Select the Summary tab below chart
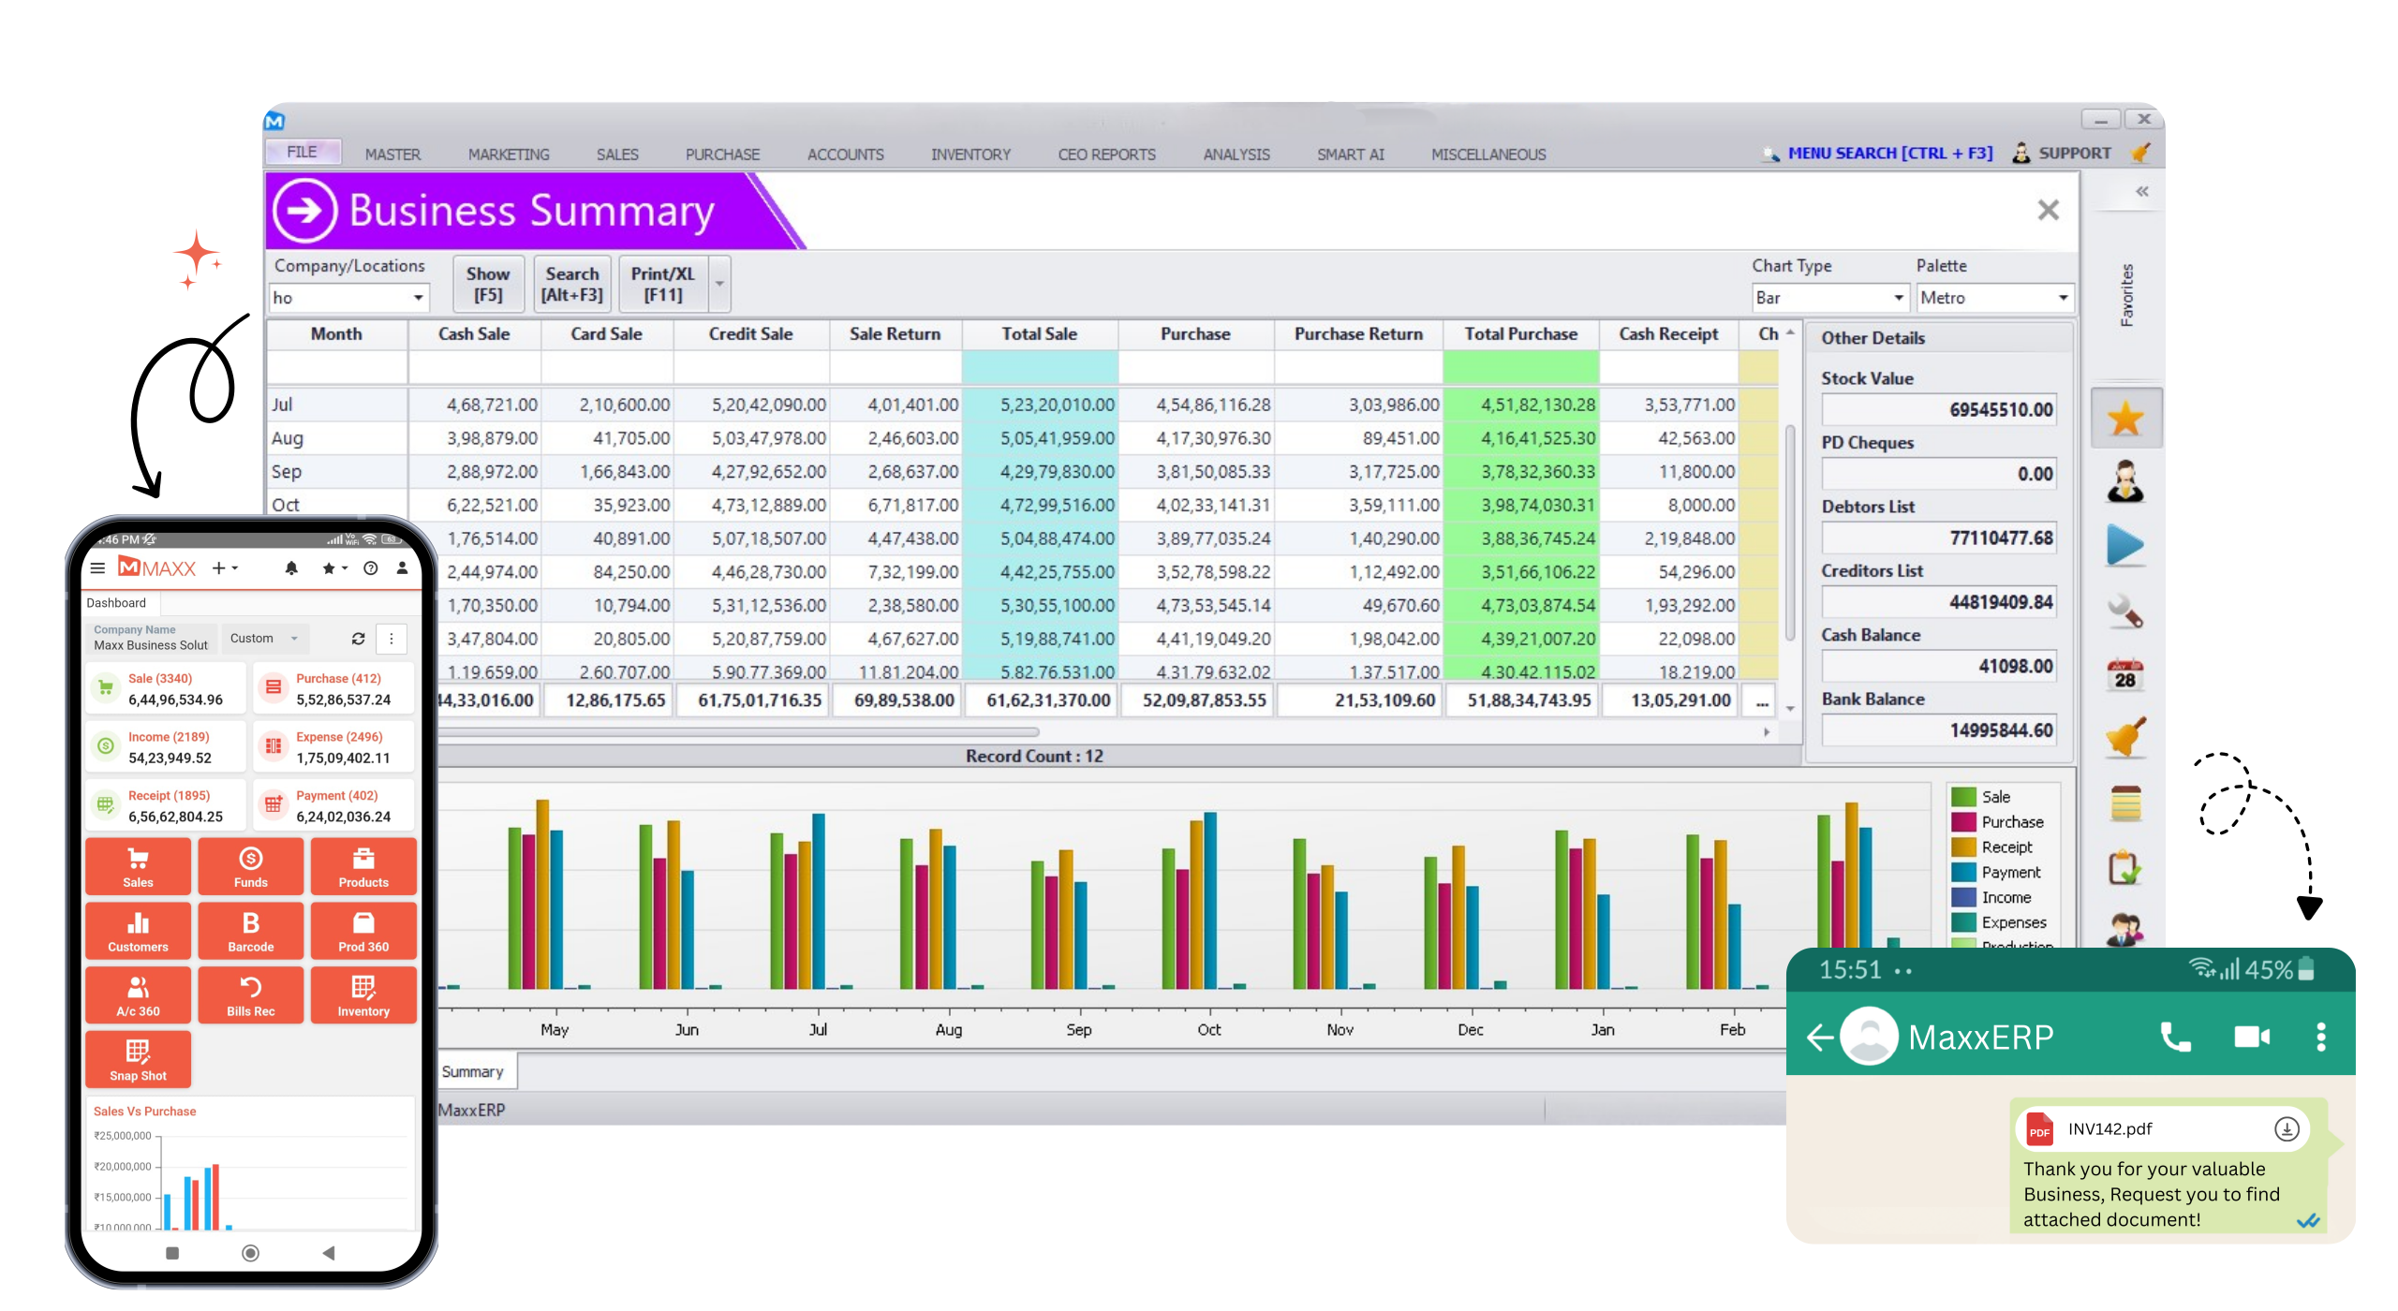 (x=473, y=1071)
